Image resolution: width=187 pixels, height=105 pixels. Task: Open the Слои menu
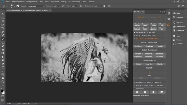(x=41, y=2)
